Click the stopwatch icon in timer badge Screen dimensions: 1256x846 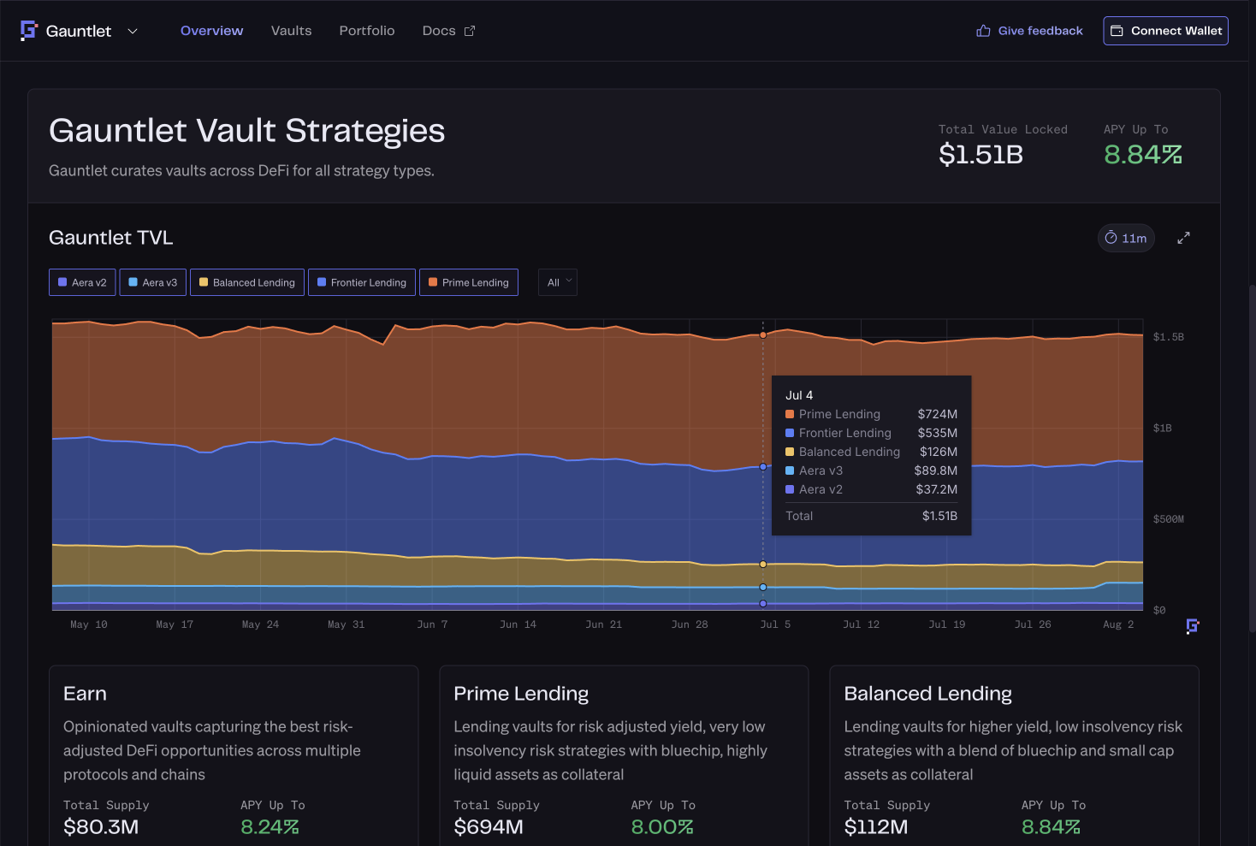(x=1111, y=238)
